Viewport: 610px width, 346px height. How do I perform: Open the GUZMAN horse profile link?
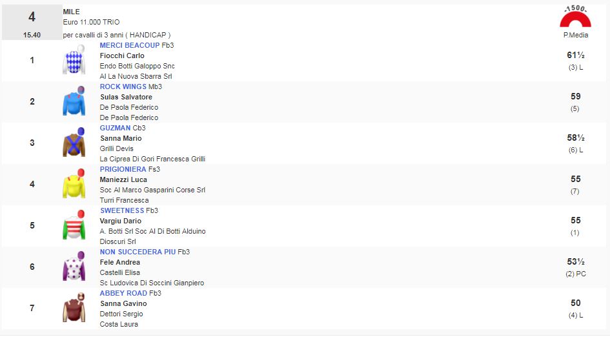tap(115, 128)
